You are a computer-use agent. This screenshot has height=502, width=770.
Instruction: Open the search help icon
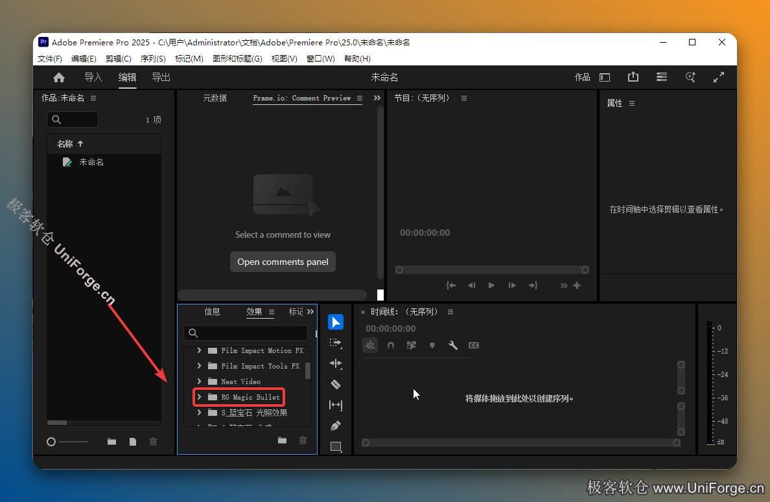pyautogui.click(x=690, y=77)
